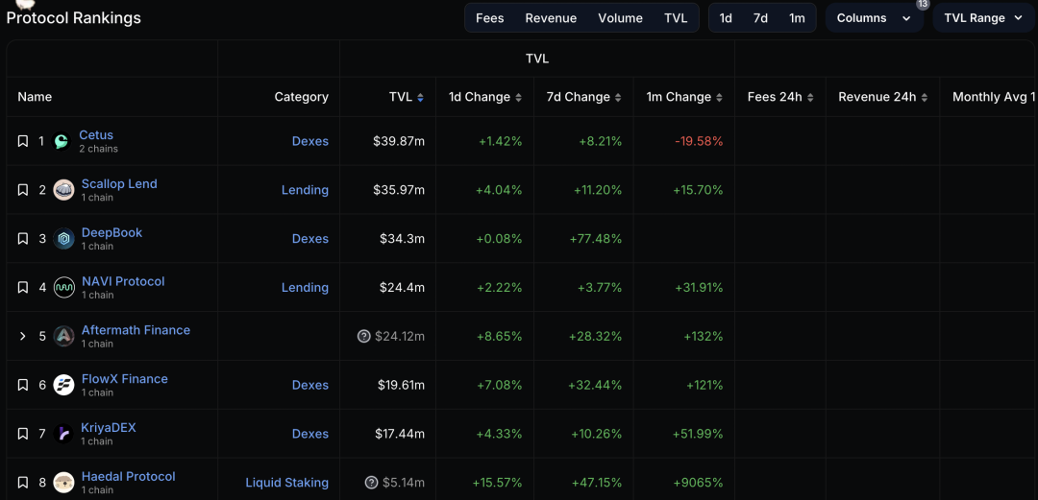This screenshot has width=1038, height=500.
Task: Open KriyaDEX protocol link
Action: [109, 428]
